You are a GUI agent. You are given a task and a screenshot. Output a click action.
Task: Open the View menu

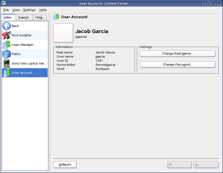click(16, 10)
